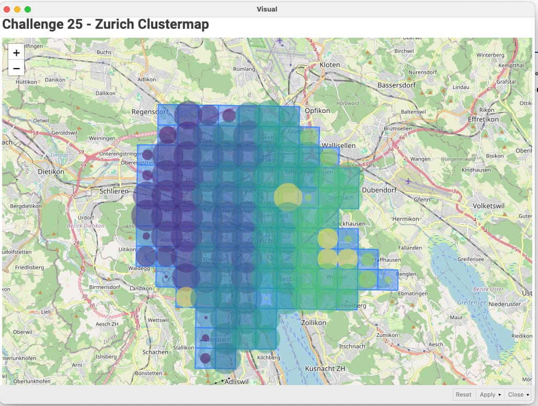Image resolution: width=538 pixels, height=406 pixels.
Task: Click the zoom in plus button
Action: (x=16, y=53)
